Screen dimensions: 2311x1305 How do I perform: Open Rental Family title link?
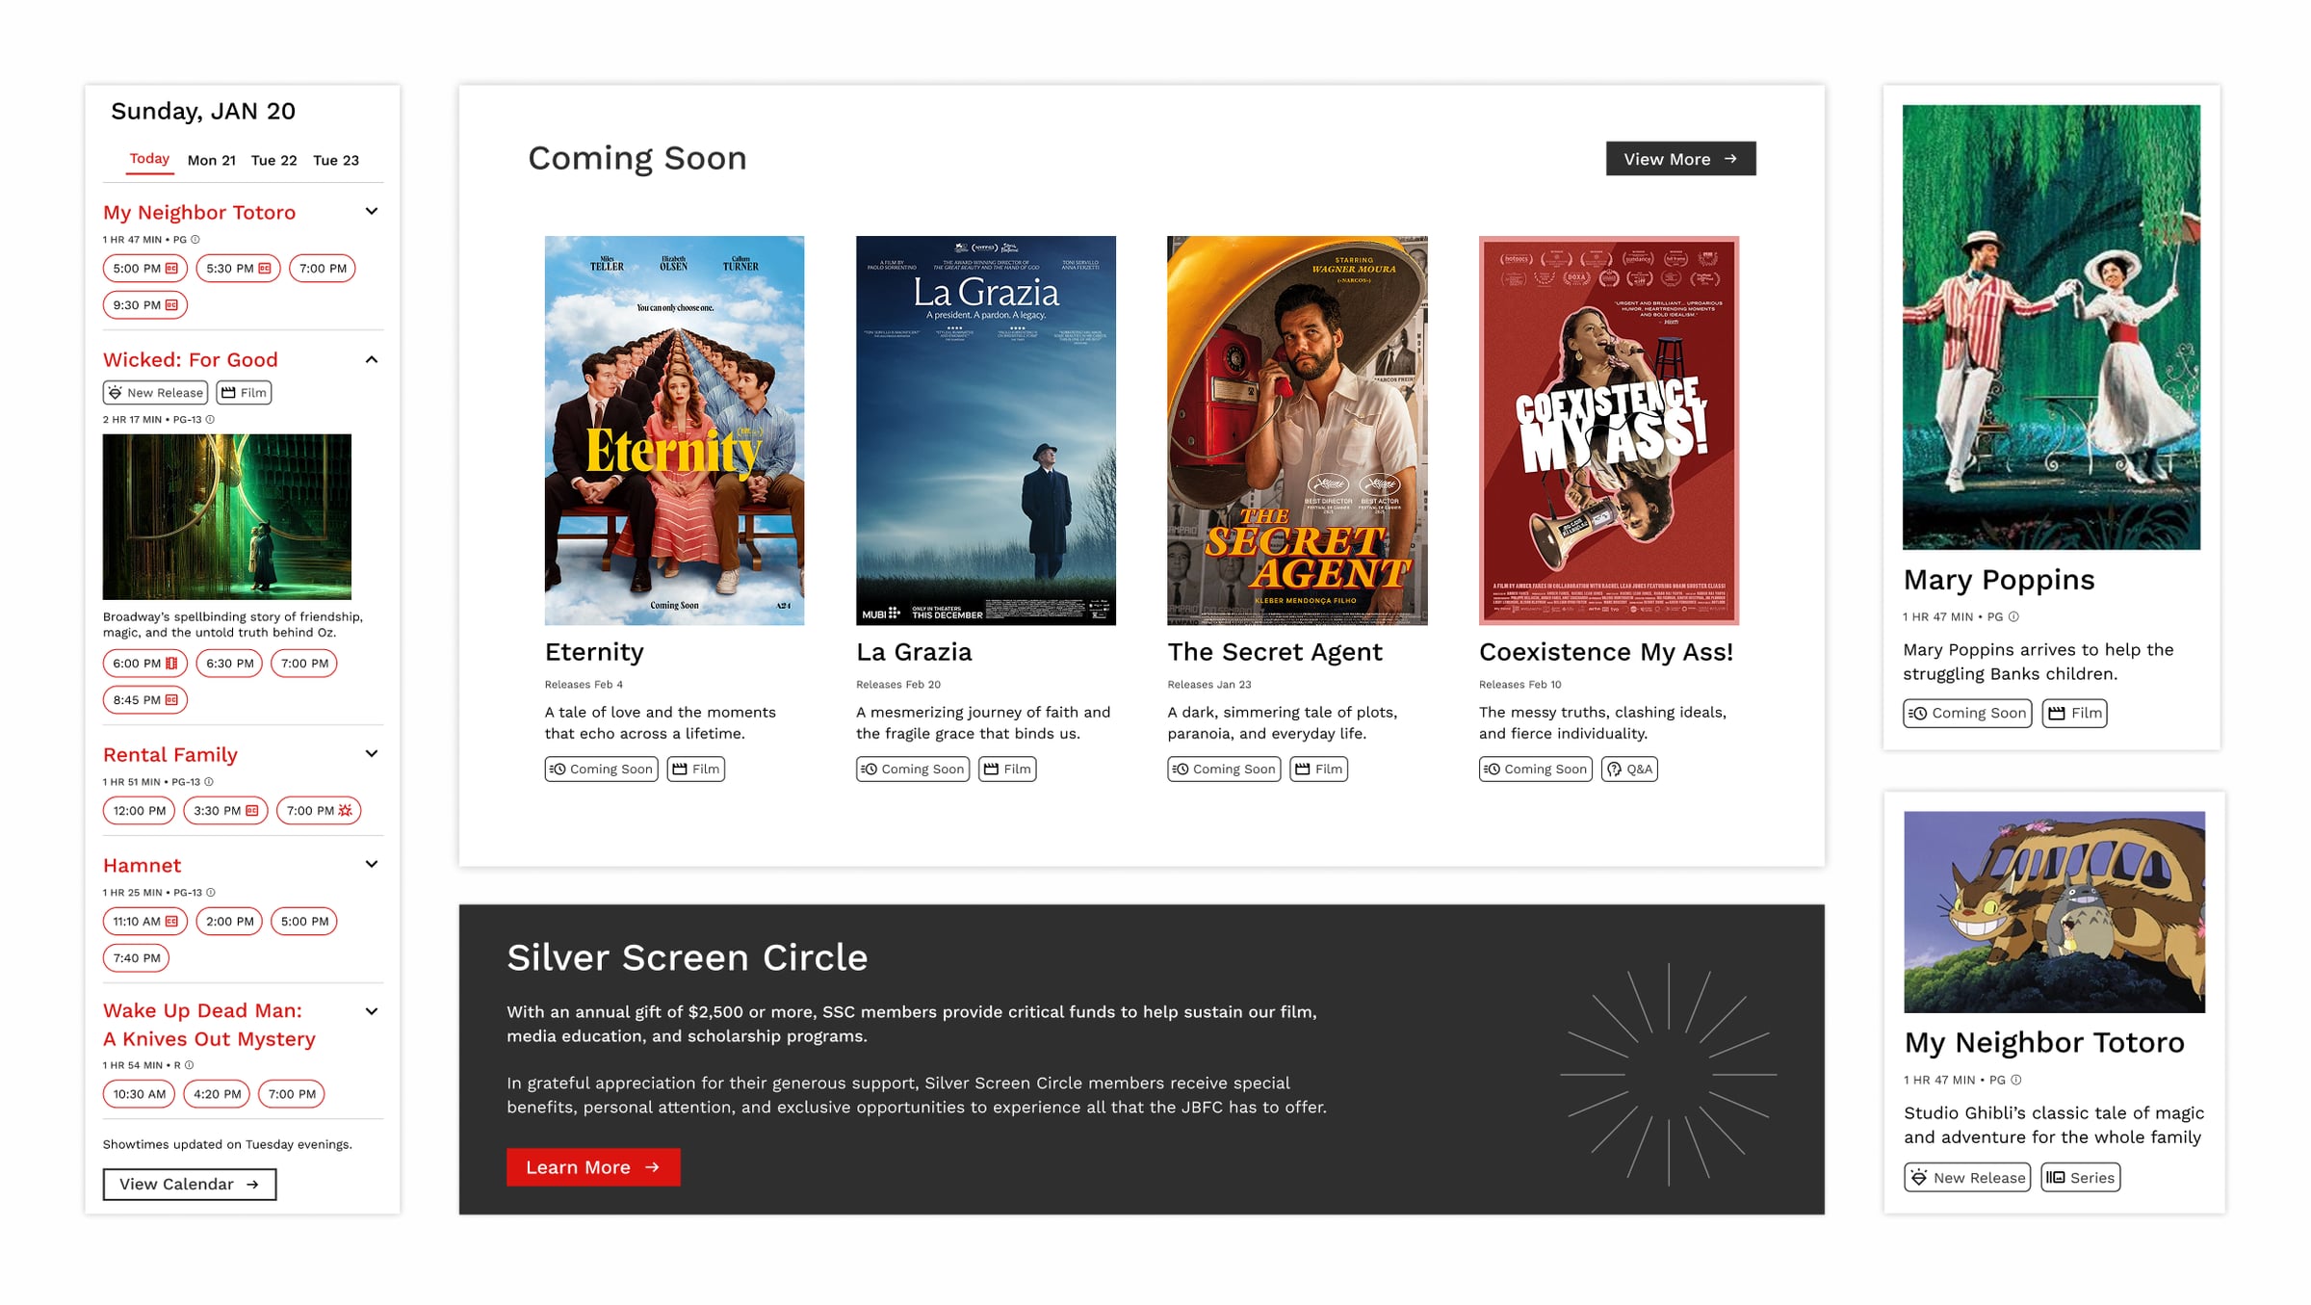coord(170,755)
